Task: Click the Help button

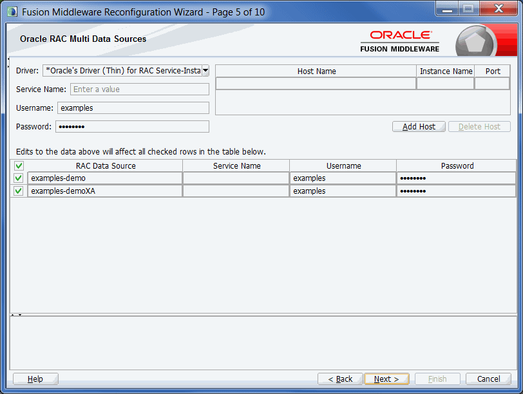Action: pyautogui.click(x=35, y=379)
